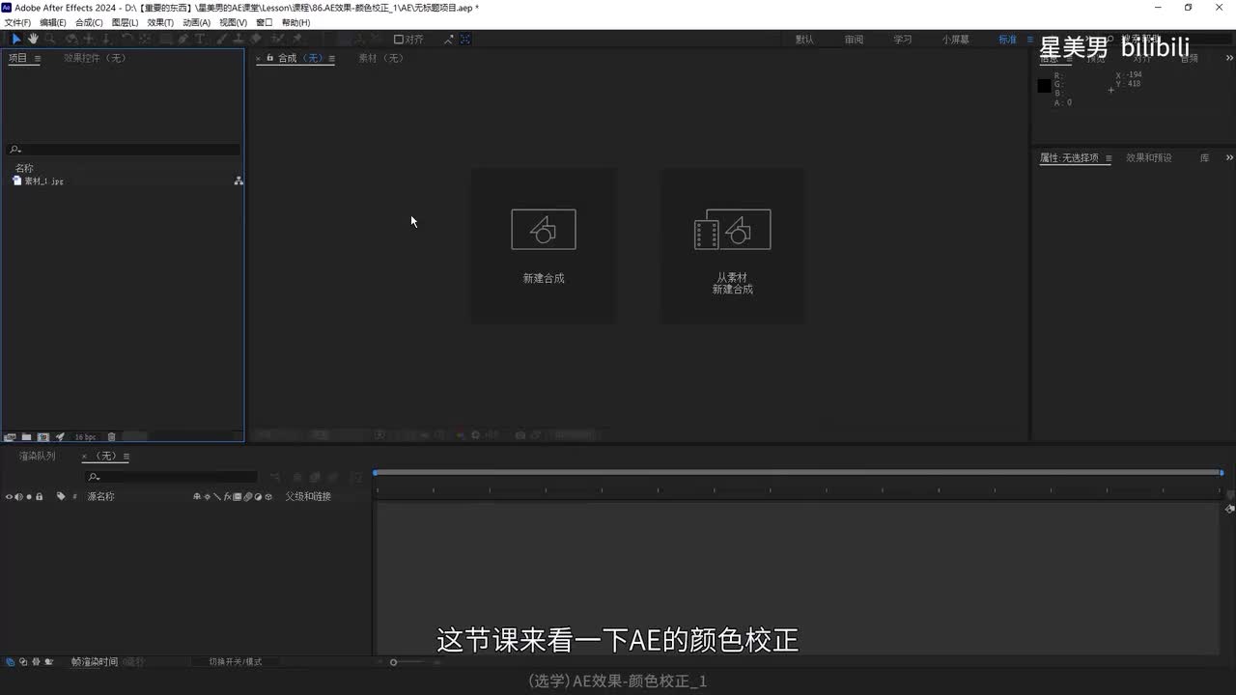Viewport: 1236px width, 695px height.
Task: Switch to 默认 workspace
Action: click(804, 40)
